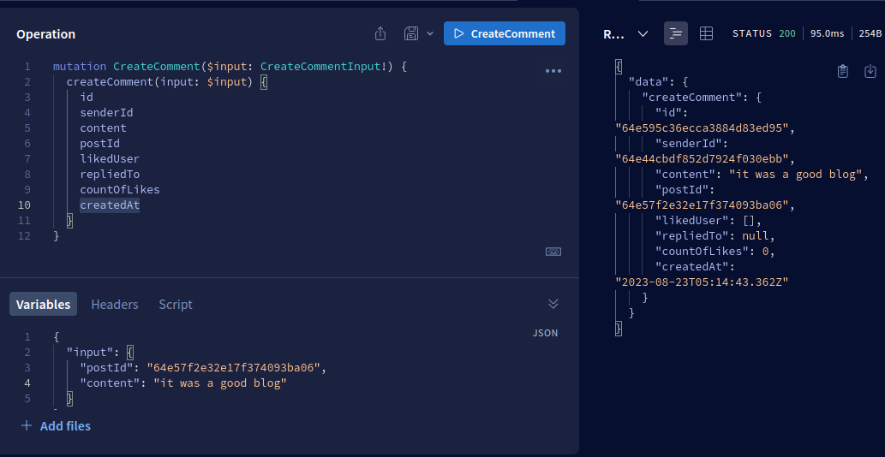Select the JSON response view icon
885x457 pixels.
676,34
